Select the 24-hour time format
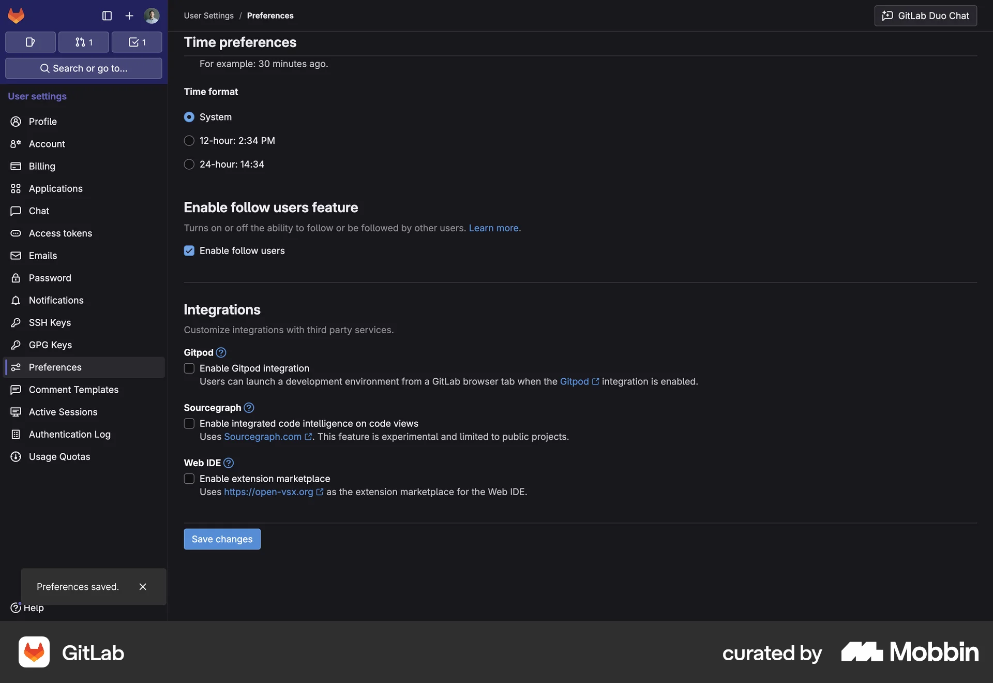Viewport: 993px width, 683px height. pyautogui.click(x=189, y=164)
